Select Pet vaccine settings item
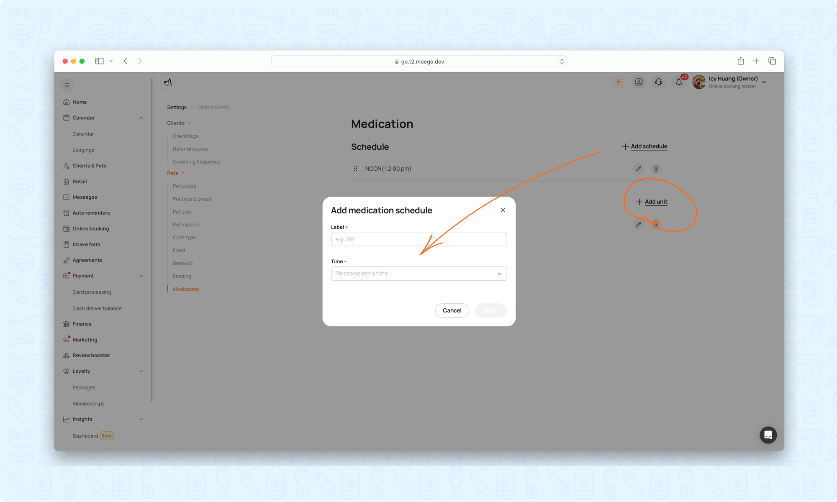The height and width of the screenshot is (502, 837). click(x=186, y=225)
